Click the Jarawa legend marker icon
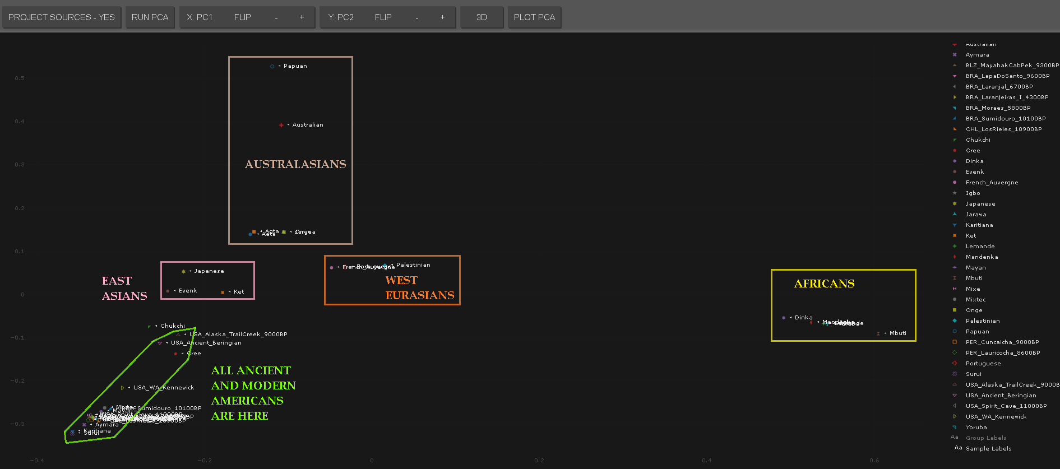The height and width of the screenshot is (469, 1060). [955, 215]
